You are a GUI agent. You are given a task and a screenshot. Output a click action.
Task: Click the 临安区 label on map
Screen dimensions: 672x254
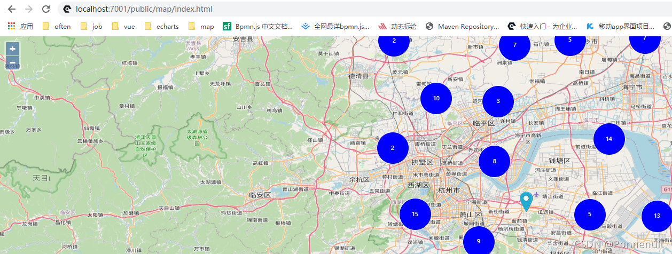[x=260, y=195]
